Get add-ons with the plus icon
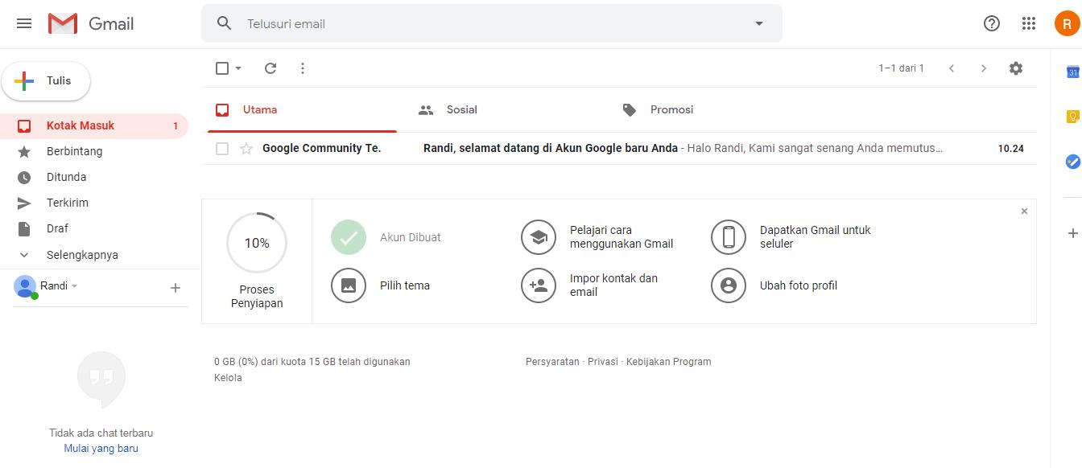The image size is (1082, 468). pyautogui.click(x=1072, y=233)
